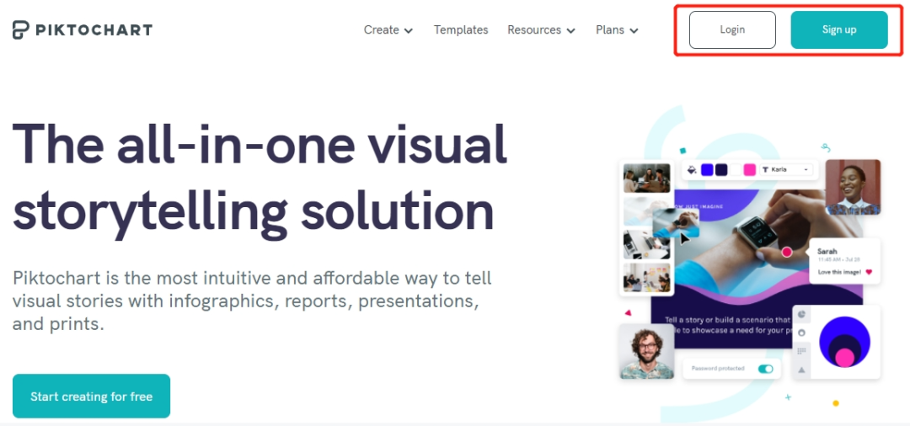Click the paint bucket fill icon

click(x=692, y=170)
